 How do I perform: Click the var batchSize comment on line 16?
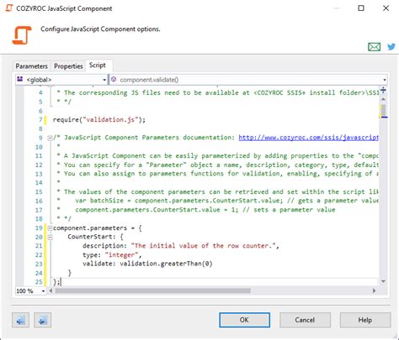tap(226, 201)
